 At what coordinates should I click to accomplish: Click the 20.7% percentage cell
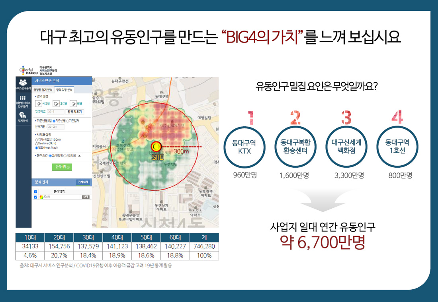point(59,256)
